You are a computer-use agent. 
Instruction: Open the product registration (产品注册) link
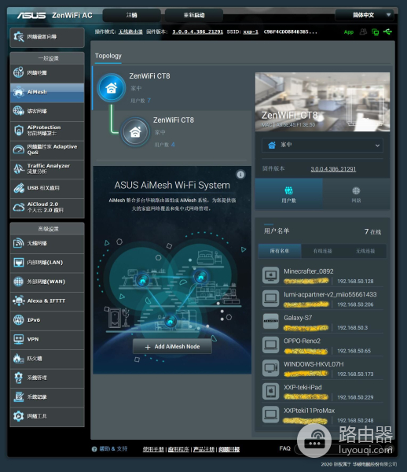[x=203, y=449]
